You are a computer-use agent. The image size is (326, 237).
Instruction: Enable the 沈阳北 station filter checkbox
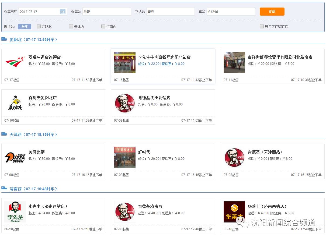[x=38, y=26]
